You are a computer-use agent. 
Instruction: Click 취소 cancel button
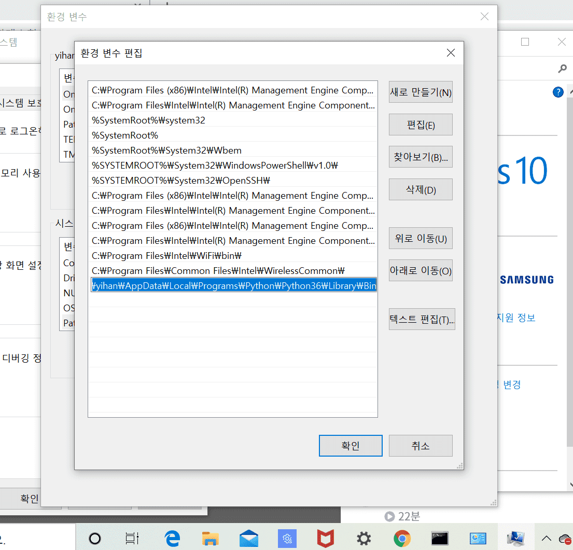point(421,446)
